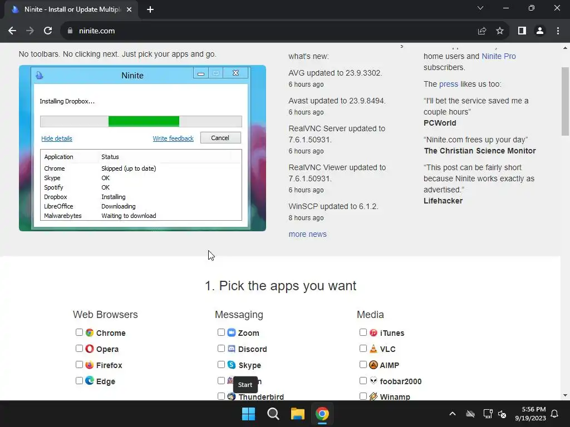Click the display network icon in system tray

coord(488,414)
